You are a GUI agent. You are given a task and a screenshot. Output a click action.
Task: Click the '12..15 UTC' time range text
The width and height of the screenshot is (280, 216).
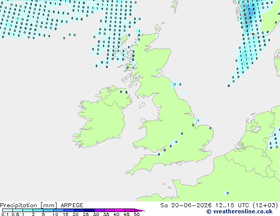tap(232, 205)
